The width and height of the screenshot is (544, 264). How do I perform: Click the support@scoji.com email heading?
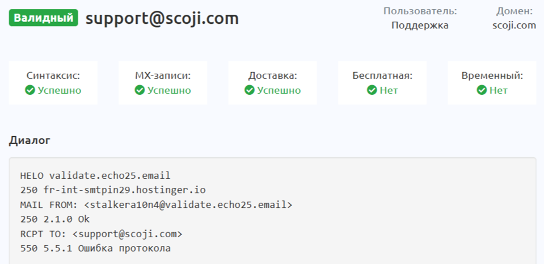[x=162, y=18]
